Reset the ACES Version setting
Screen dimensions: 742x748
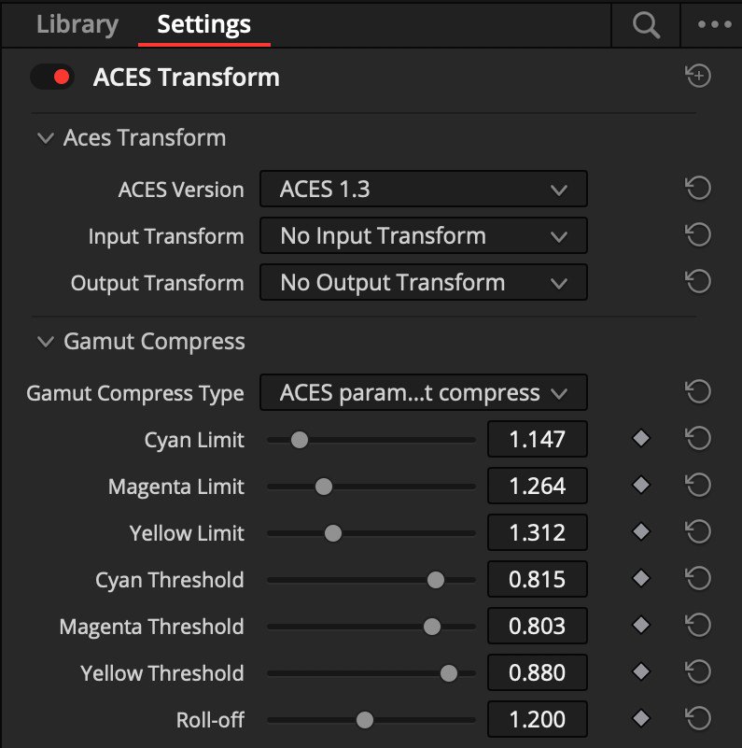(x=698, y=188)
